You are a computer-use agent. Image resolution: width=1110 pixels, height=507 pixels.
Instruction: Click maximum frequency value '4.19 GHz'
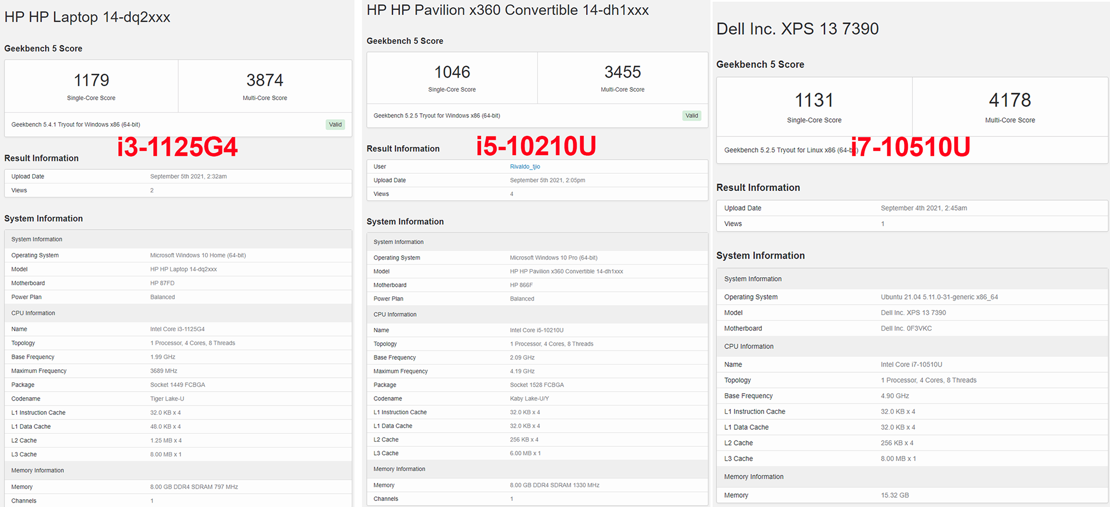tap(522, 371)
